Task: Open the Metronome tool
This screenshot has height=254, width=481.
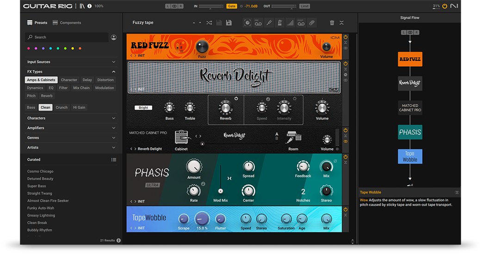Action: [x=280, y=23]
